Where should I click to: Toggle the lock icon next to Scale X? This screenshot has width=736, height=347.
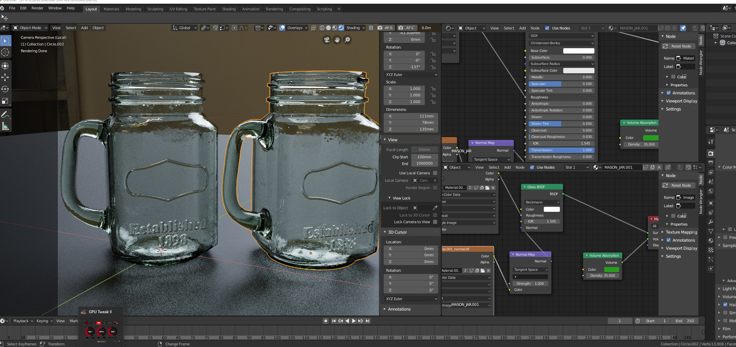tap(433, 88)
